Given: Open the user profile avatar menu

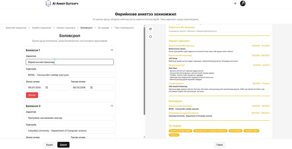Looking at the screenshot, I should click(x=243, y=3).
